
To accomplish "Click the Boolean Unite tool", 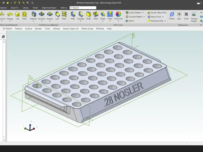I will [x=156, y=21].
